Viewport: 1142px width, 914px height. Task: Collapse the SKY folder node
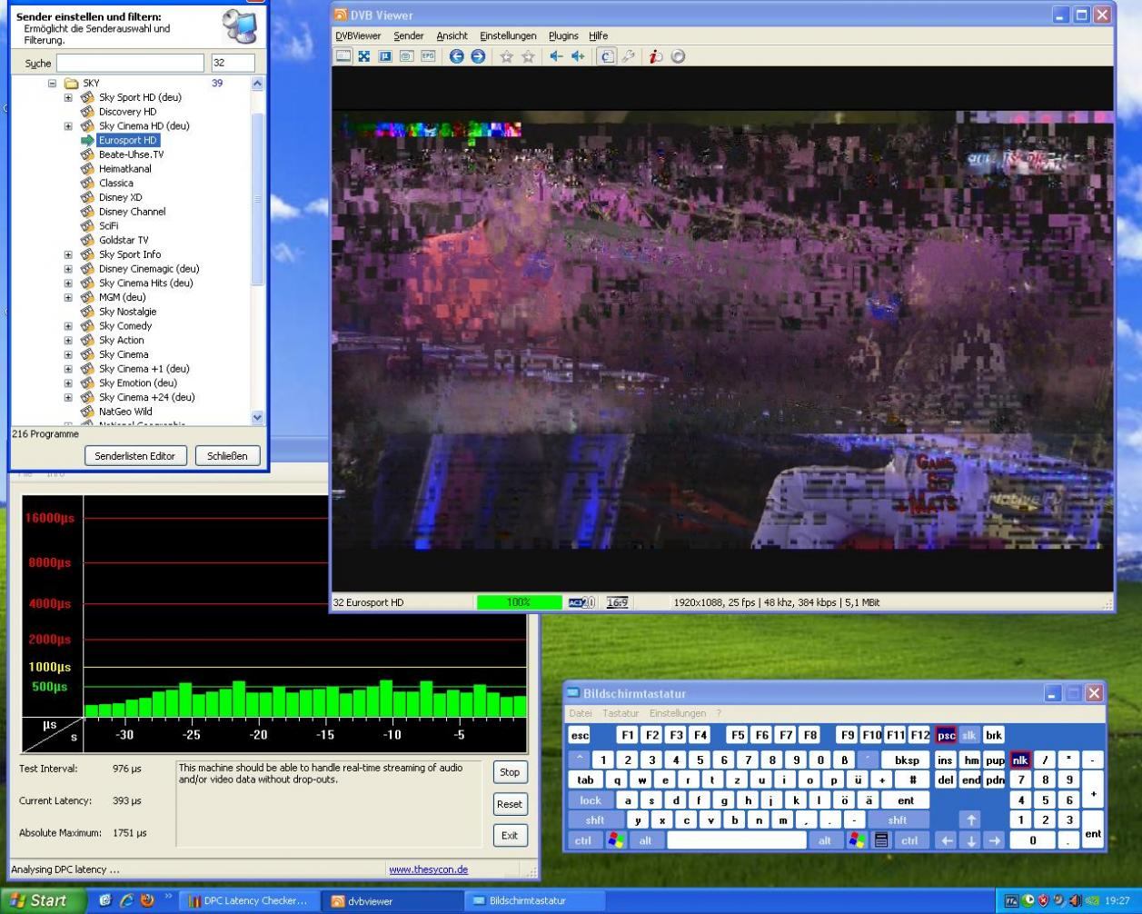[52, 84]
